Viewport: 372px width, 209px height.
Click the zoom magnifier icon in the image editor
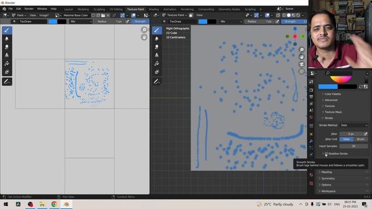point(144,30)
